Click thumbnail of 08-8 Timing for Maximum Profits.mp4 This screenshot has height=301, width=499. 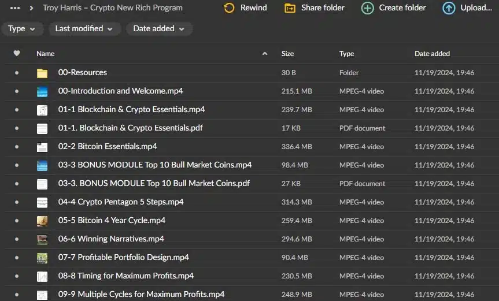point(42,276)
